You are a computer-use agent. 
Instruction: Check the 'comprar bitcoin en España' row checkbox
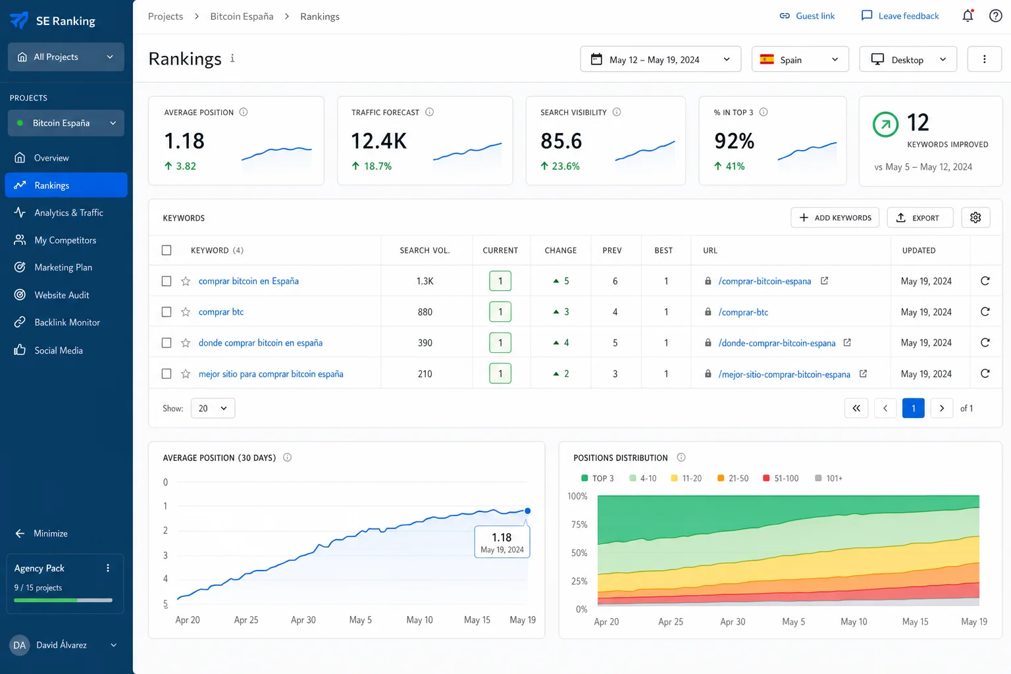point(167,281)
